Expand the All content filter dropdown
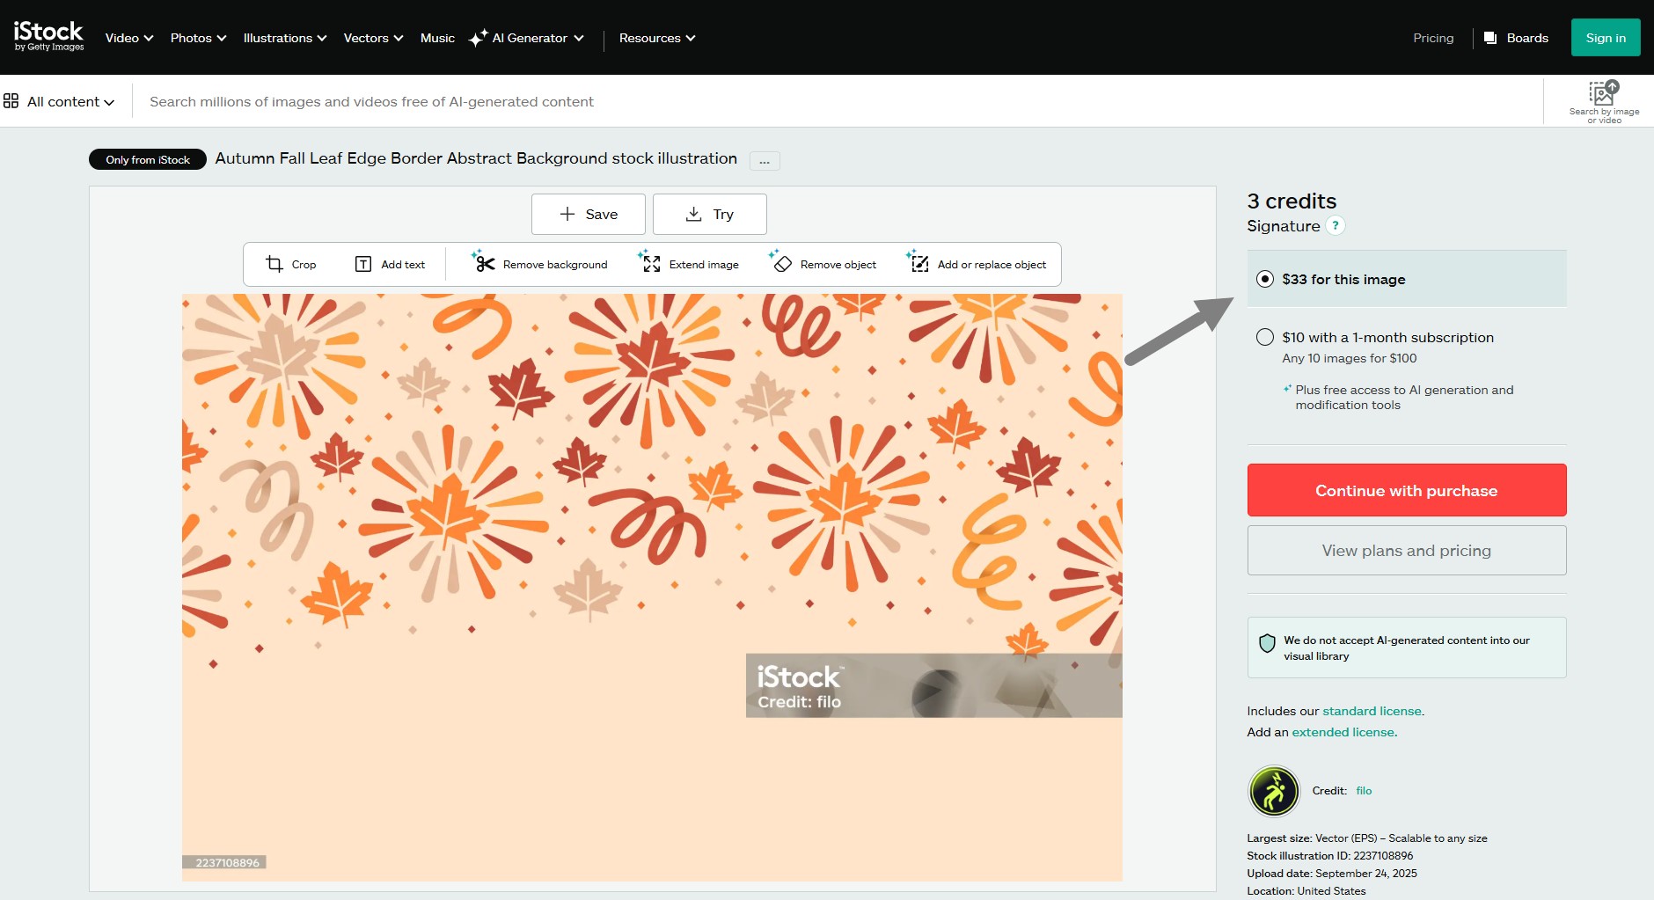Viewport: 1654px width, 900px height. (x=60, y=101)
